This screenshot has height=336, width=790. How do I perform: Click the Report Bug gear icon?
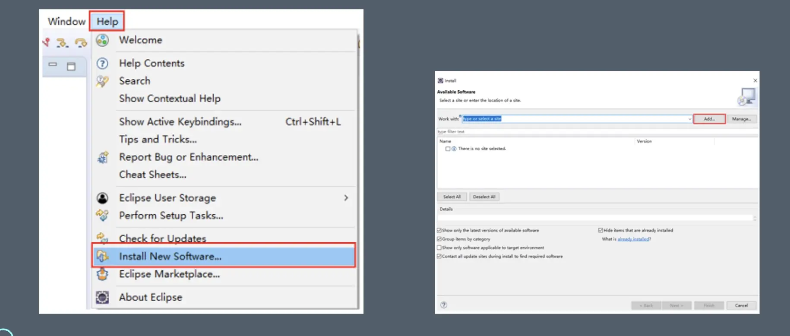[102, 157]
